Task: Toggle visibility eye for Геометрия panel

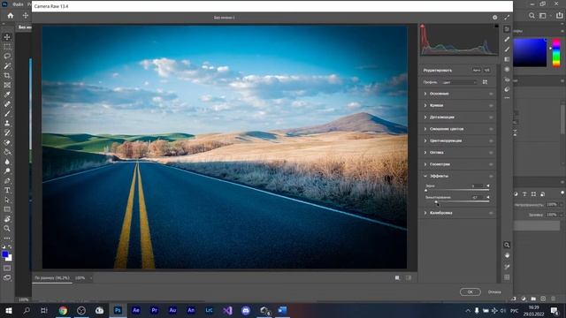Action: click(491, 164)
